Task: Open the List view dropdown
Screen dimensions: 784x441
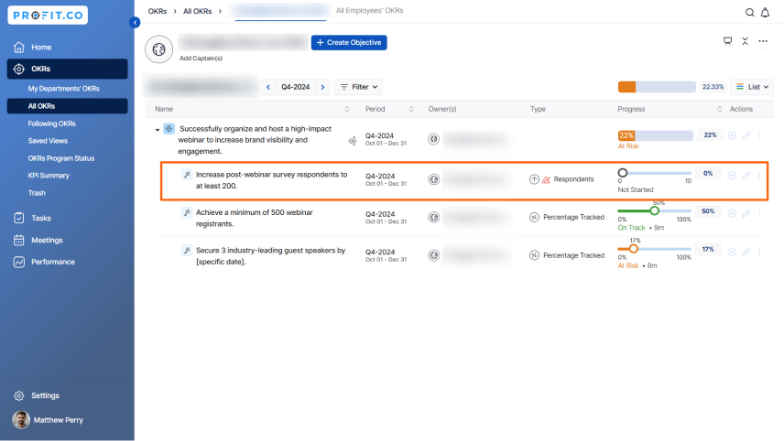Action: 752,87
